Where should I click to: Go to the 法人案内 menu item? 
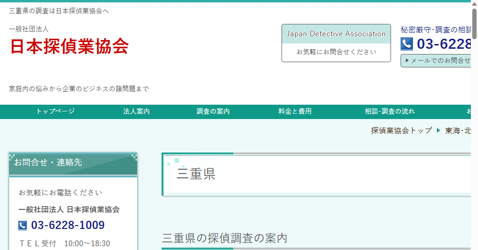[136, 111]
